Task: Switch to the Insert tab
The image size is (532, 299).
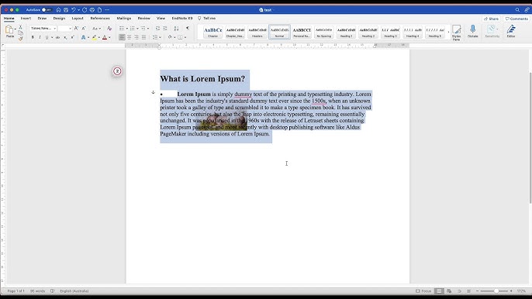Action: (26, 19)
